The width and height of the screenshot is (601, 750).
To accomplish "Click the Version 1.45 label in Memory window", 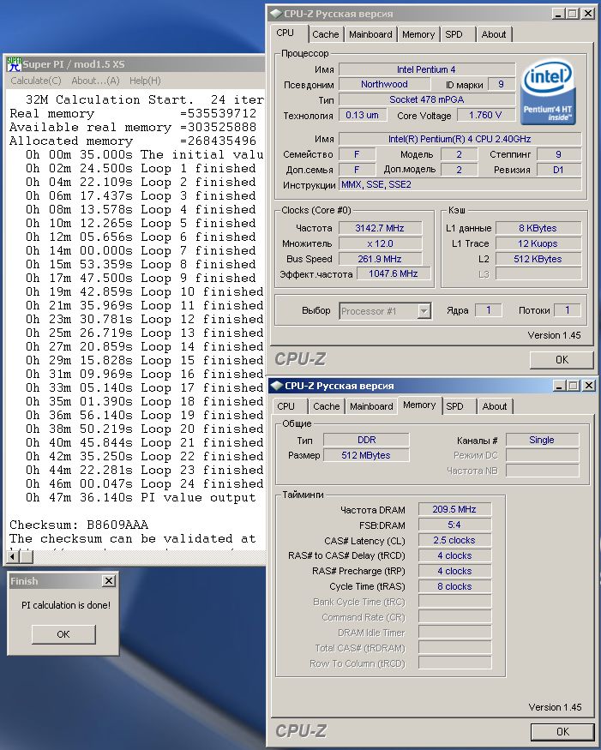I will (x=555, y=707).
